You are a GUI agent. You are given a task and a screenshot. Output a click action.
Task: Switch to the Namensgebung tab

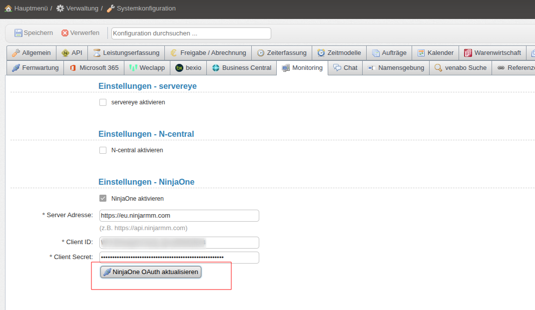396,68
